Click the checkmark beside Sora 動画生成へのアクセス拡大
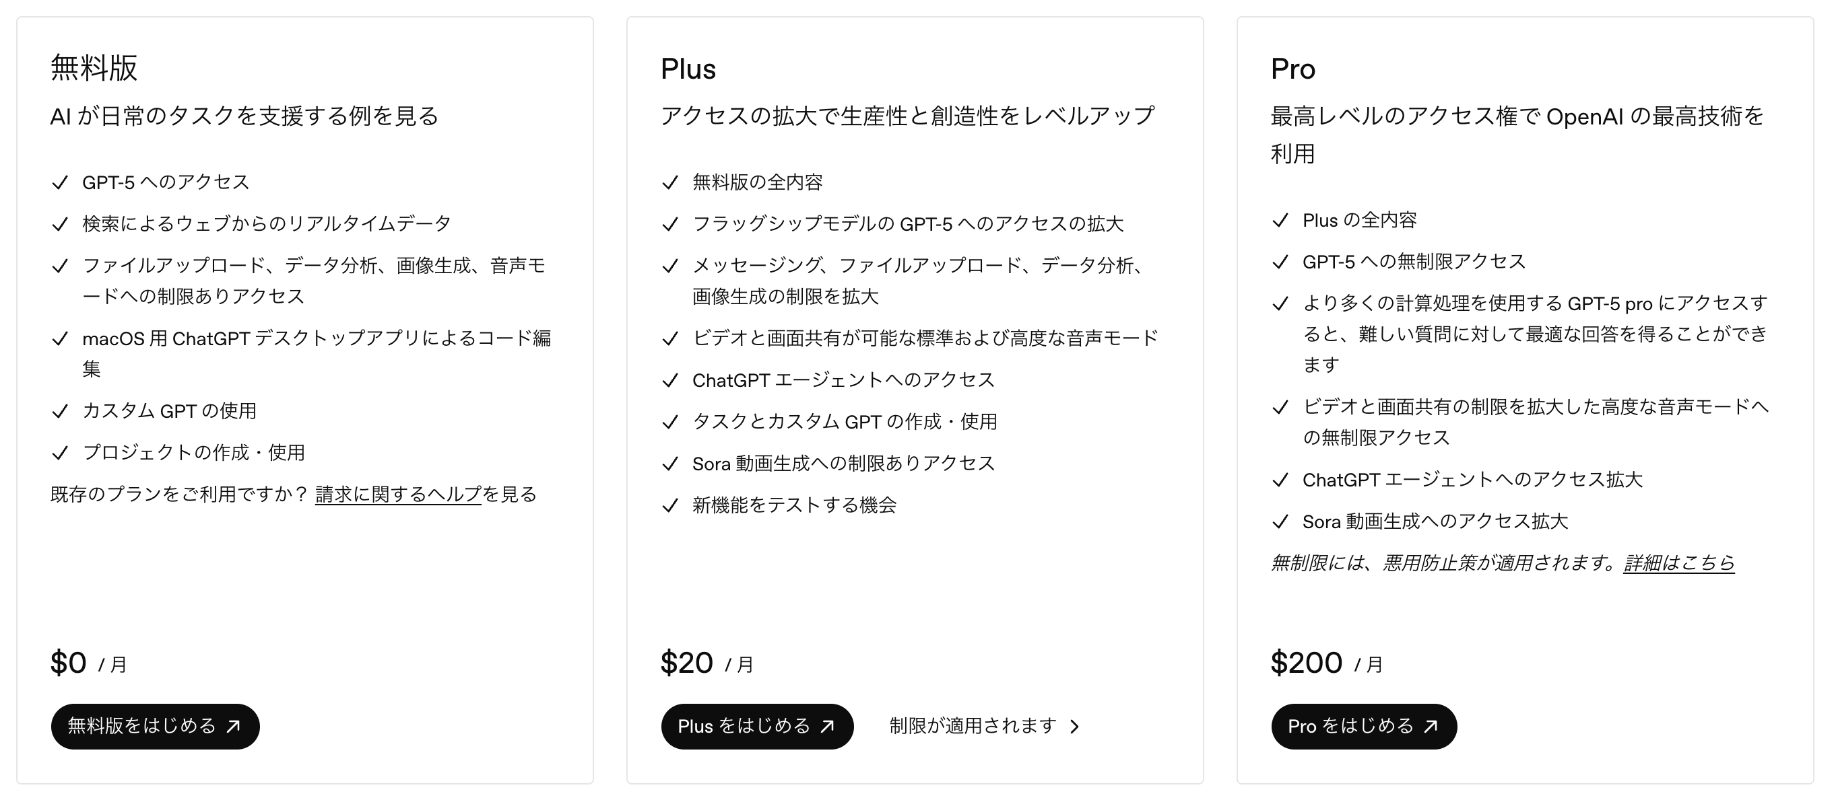This screenshot has width=1836, height=802. pyautogui.click(x=1280, y=522)
